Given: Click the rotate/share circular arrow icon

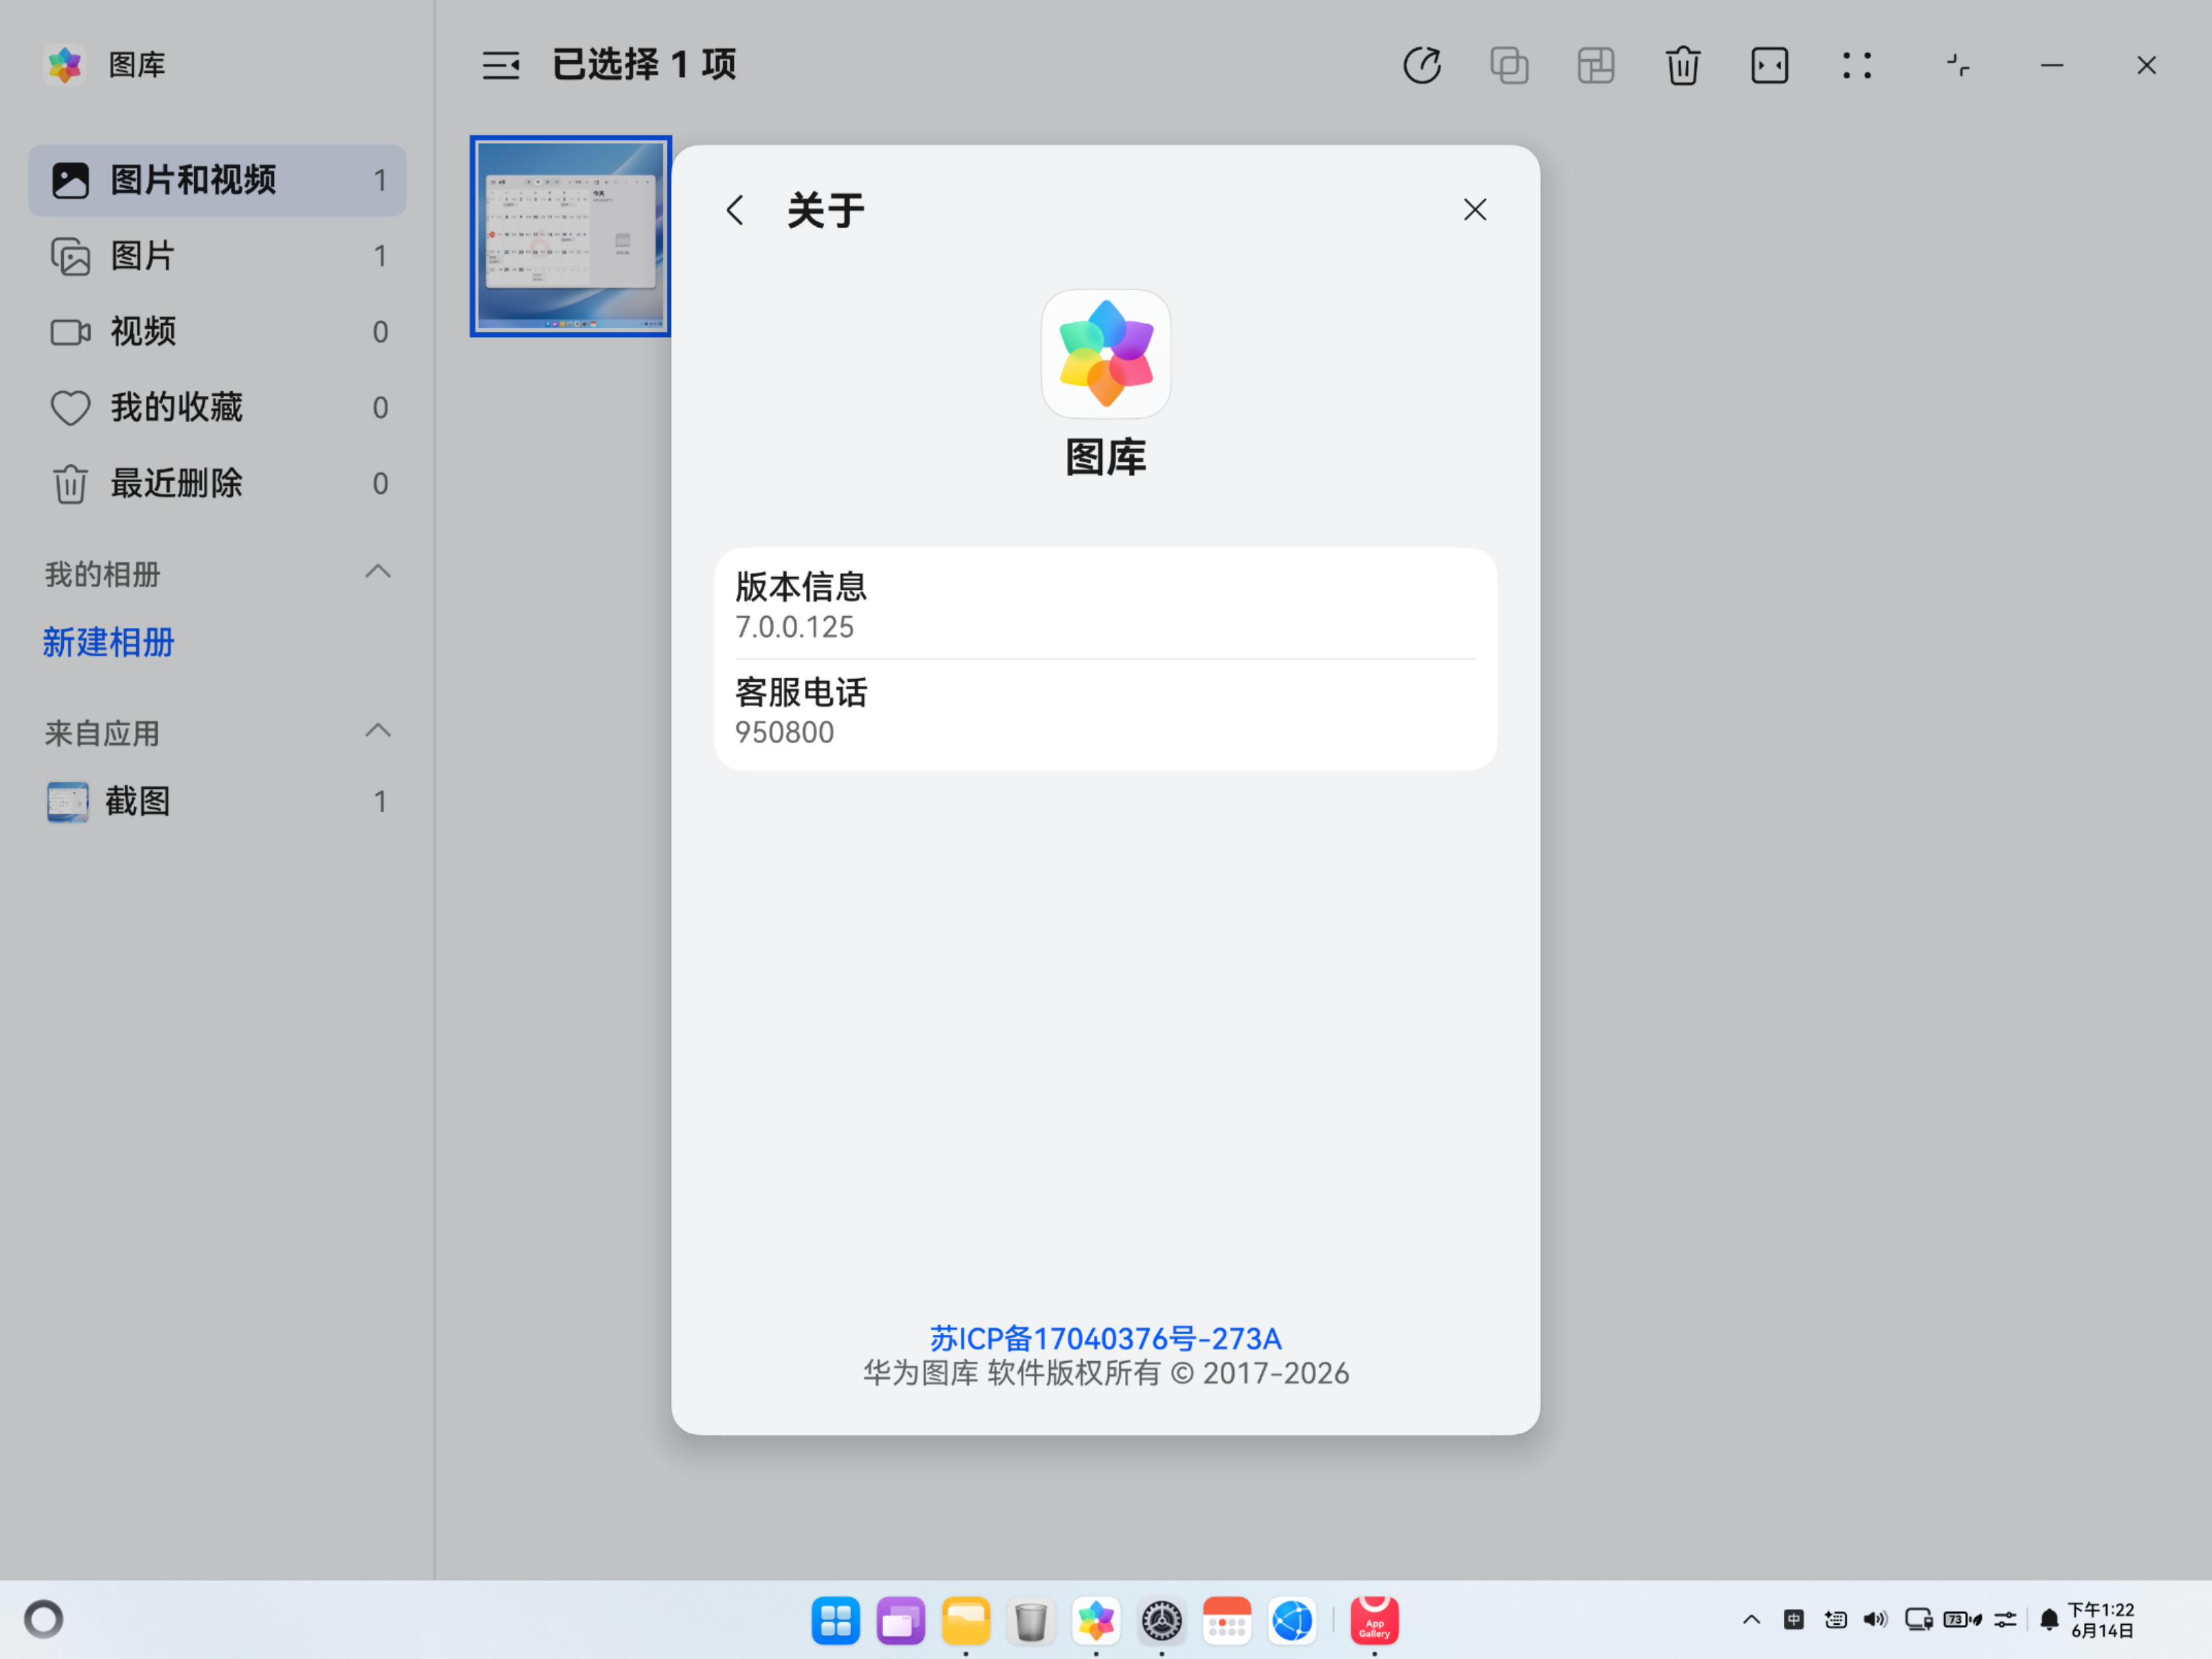Looking at the screenshot, I should coord(1422,66).
